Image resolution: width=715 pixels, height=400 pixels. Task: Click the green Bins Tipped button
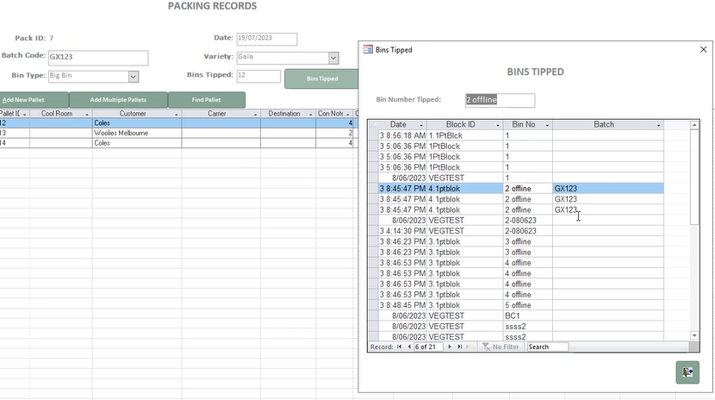[321, 78]
